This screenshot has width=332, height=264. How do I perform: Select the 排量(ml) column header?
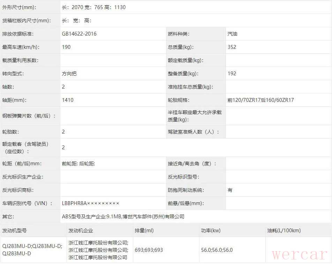click(x=144, y=231)
